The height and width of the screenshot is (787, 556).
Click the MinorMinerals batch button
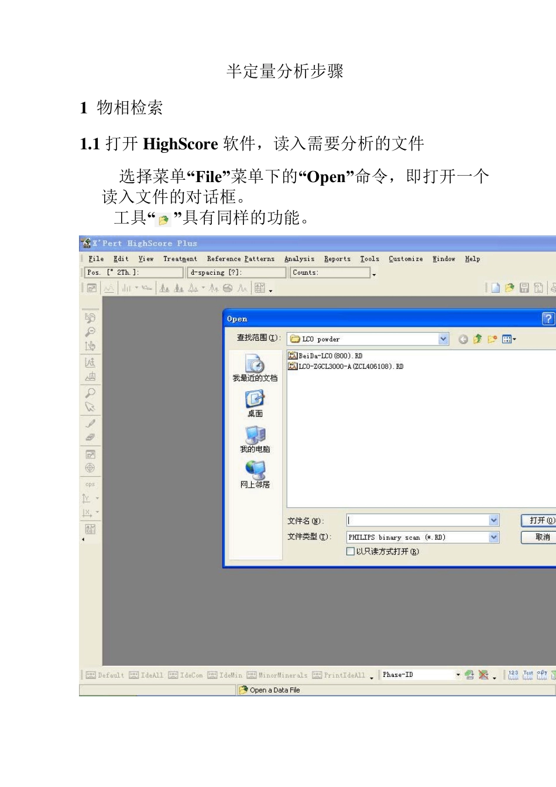(x=277, y=675)
